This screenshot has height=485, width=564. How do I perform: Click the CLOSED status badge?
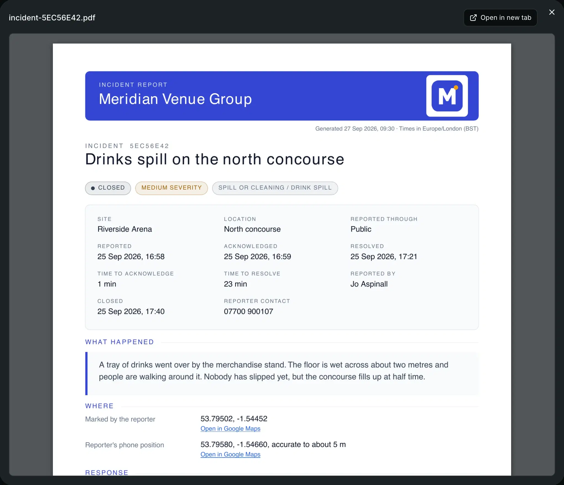pyautogui.click(x=108, y=188)
